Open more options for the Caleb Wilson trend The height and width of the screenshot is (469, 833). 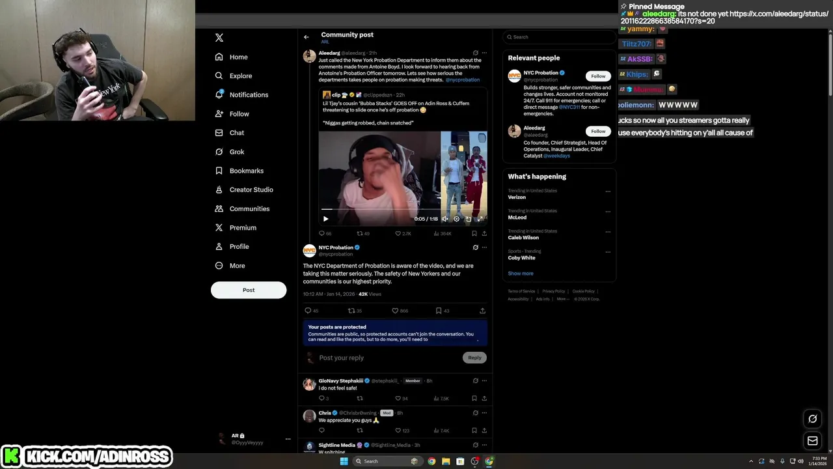[x=608, y=232]
